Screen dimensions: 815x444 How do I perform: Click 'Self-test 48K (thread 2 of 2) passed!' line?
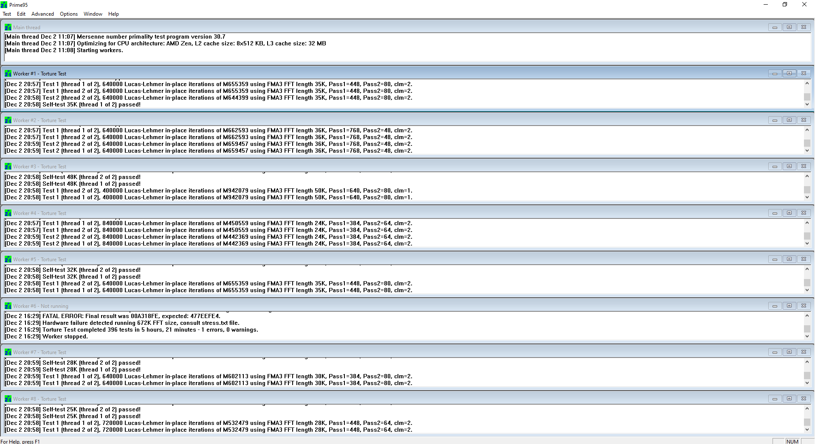73,177
